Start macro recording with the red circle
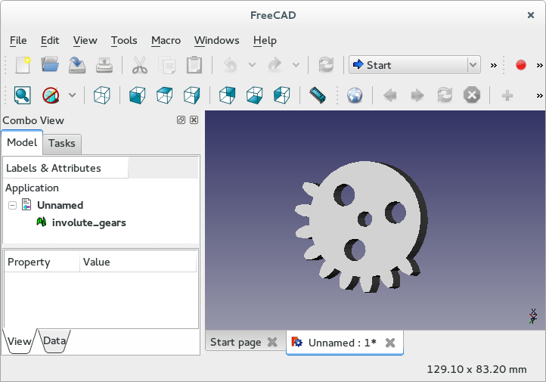 coord(520,65)
